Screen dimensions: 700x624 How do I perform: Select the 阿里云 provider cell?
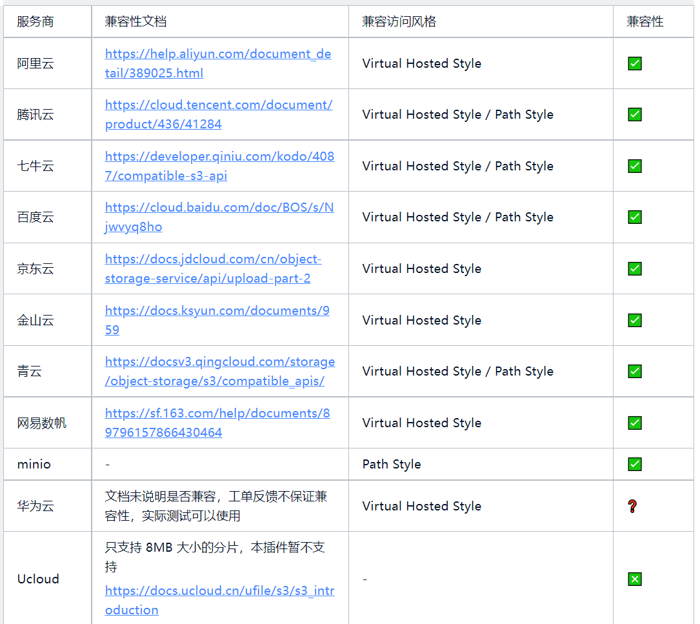(x=47, y=63)
